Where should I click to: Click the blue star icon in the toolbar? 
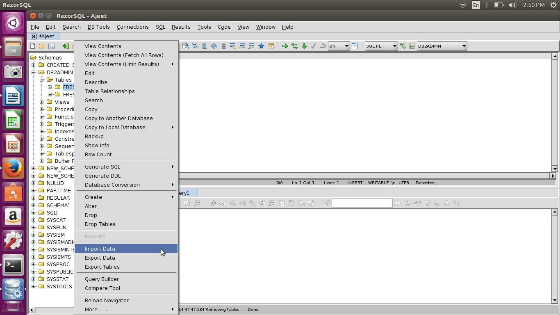click(x=261, y=46)
